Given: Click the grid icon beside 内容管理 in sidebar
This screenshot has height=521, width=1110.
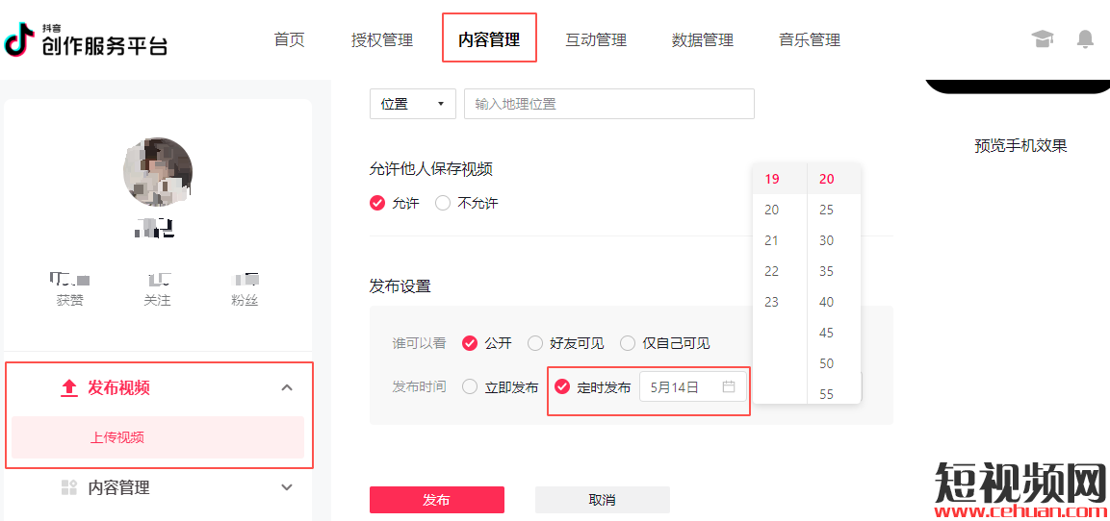Looking at the screenshot, I should click(x=68, y=487).
